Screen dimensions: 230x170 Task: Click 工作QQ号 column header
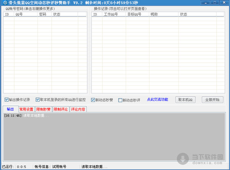pyautogui.click(x=114, y=14)
